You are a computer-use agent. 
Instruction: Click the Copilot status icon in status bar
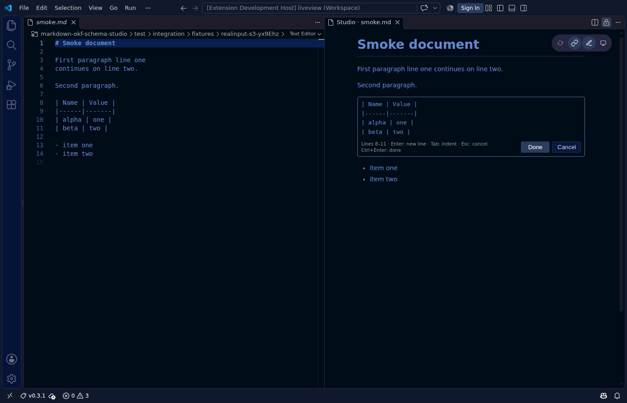coord(604,396)
